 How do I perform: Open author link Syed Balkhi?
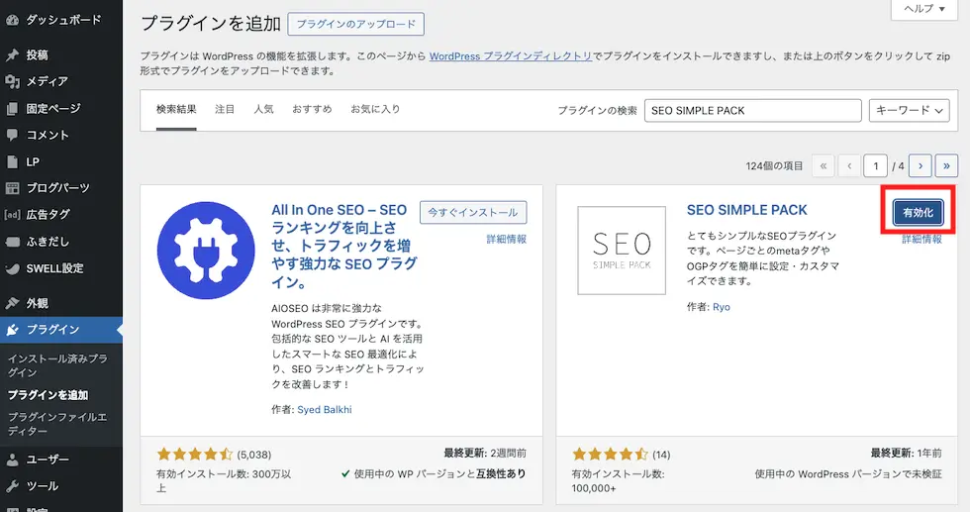coord(325,409)
